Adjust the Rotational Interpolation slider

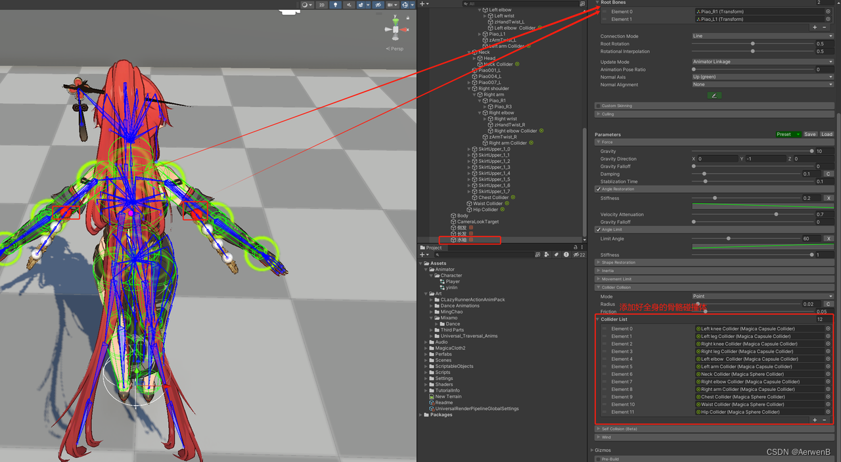[752, 51]
